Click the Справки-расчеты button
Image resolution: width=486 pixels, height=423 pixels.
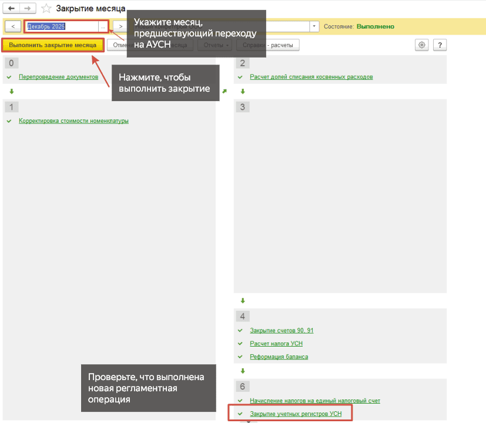click(268, 45)
